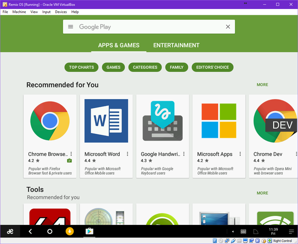The width and height of the screenshot is (298, 244).
Task: Open the Chrome Browser app icon
Action: point(50,121)
